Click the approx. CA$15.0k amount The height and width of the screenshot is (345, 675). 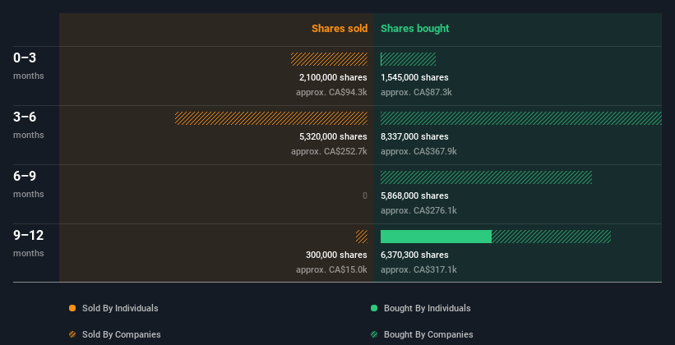click(331, 269)
